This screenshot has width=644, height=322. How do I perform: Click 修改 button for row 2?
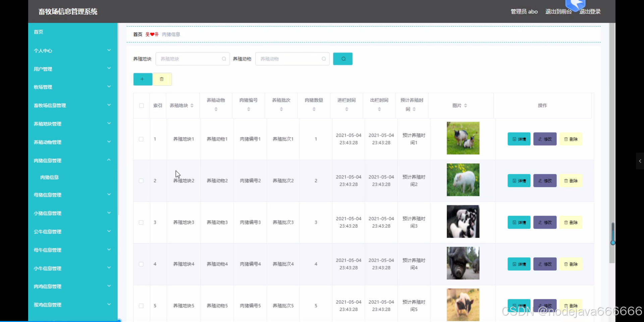pos(545,181)
